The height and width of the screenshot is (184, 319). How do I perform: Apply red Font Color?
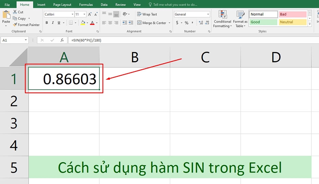click(x=92, y=23)
